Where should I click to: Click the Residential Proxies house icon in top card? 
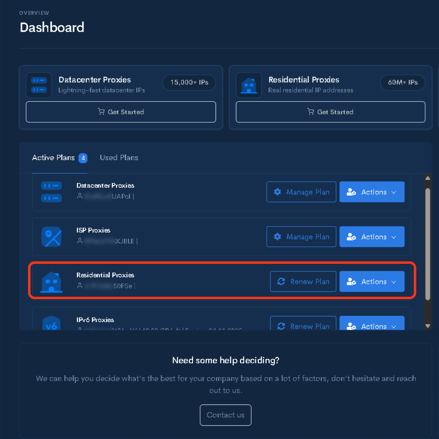coord(249,85)
